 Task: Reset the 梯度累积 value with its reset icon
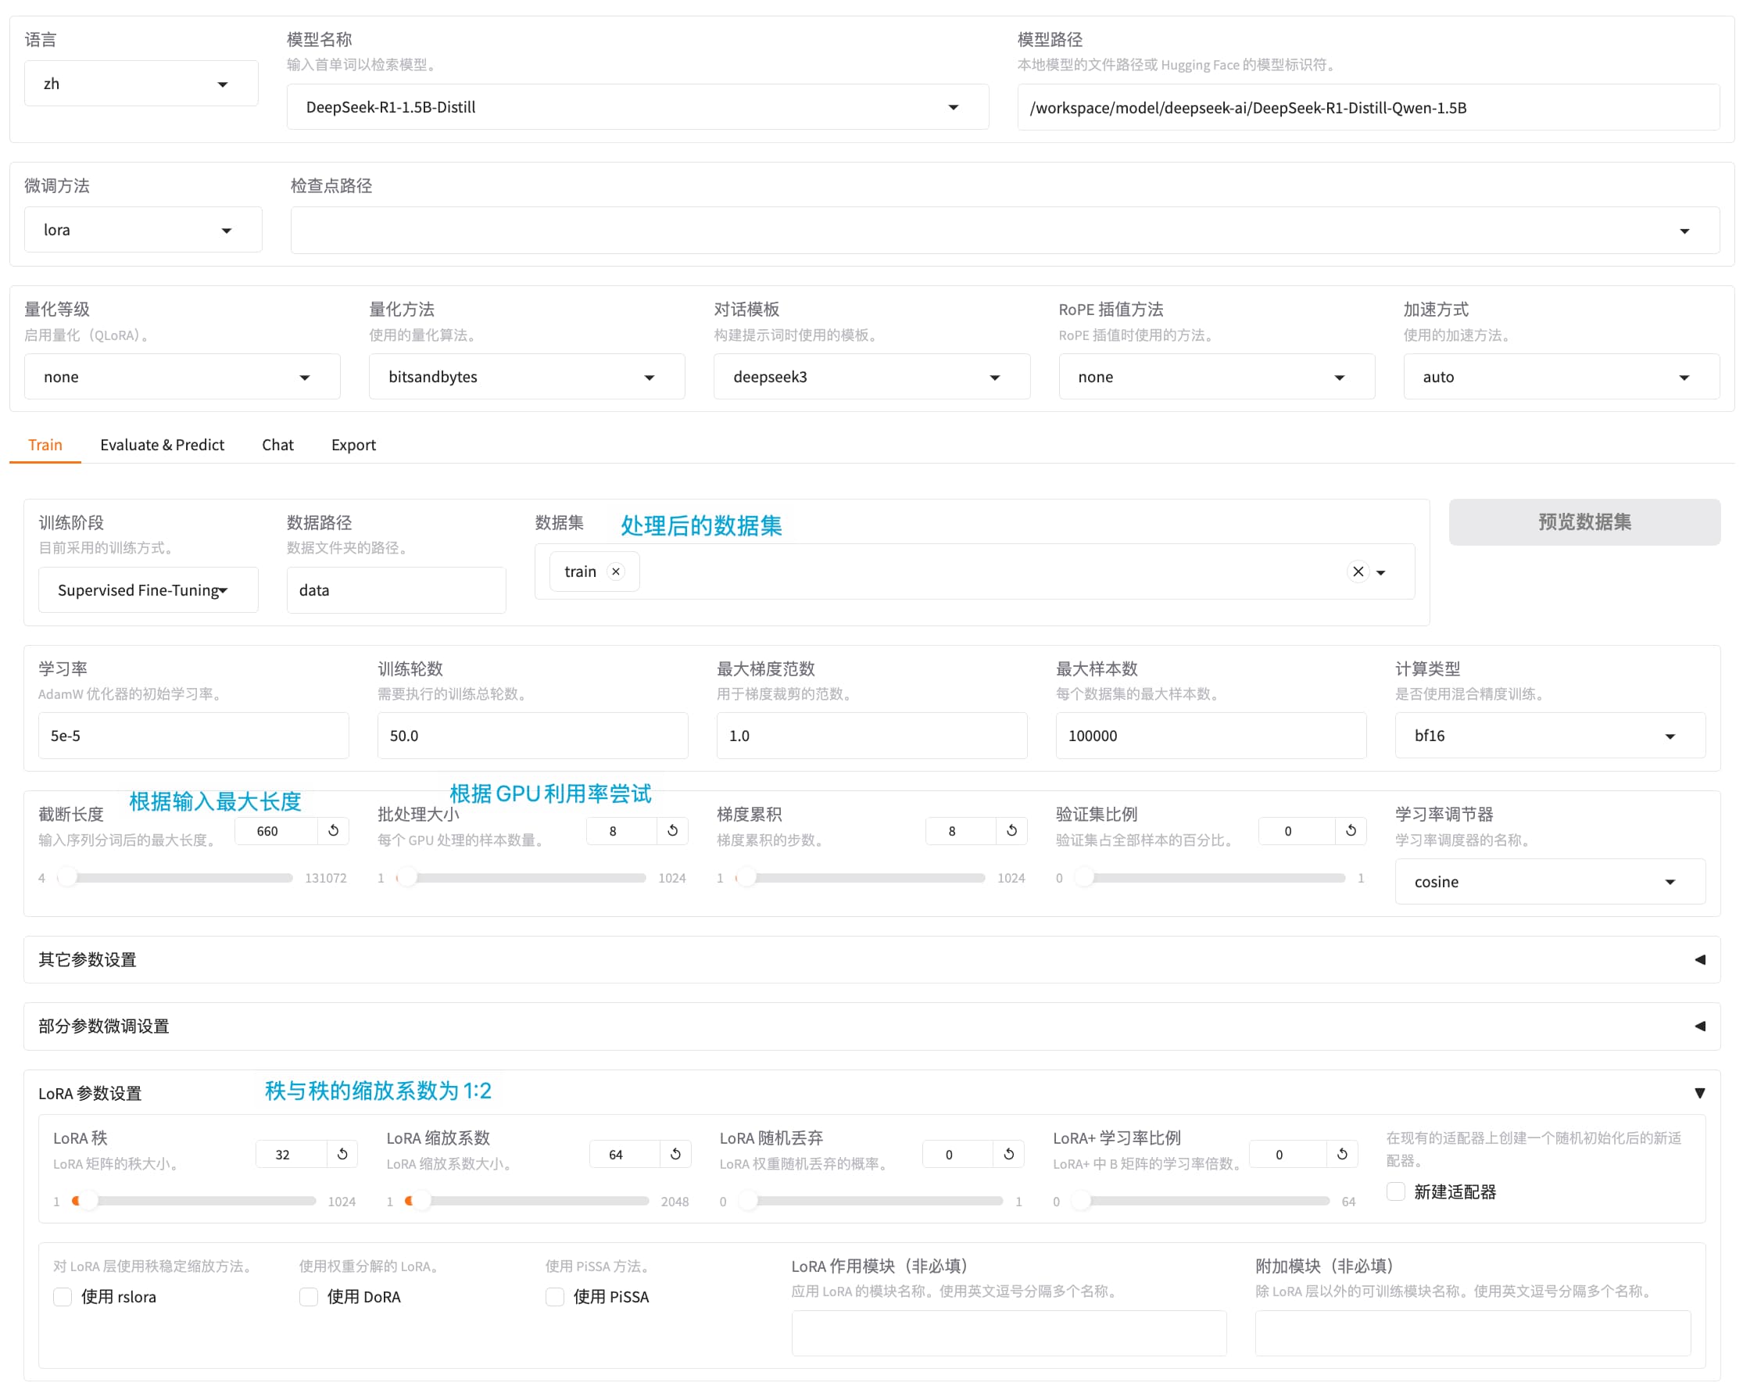coord(1011,830)
